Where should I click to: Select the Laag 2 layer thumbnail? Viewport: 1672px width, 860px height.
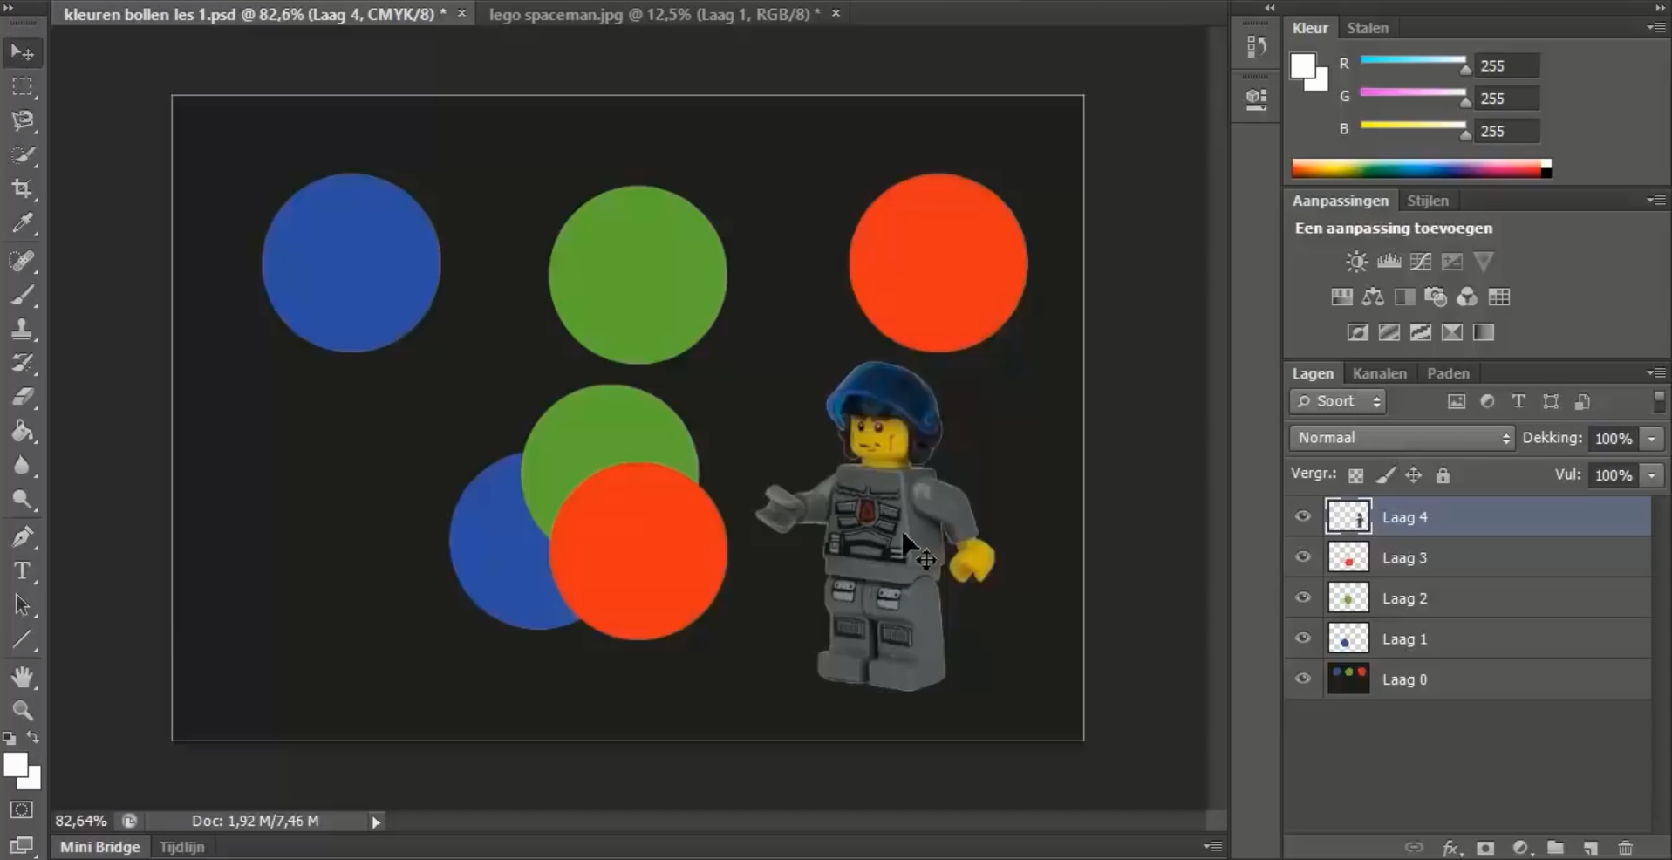click(1348, 598)
